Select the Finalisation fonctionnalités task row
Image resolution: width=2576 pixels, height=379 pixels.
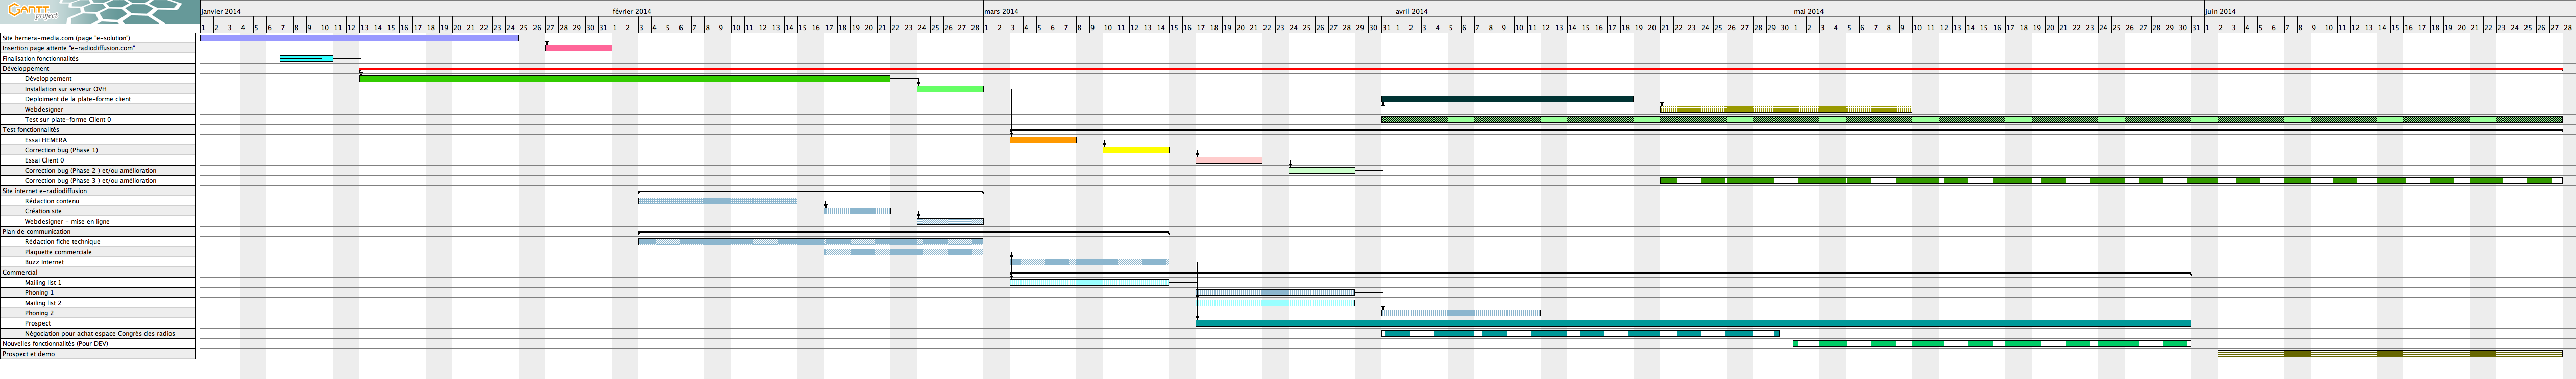(x=40, y=59)
